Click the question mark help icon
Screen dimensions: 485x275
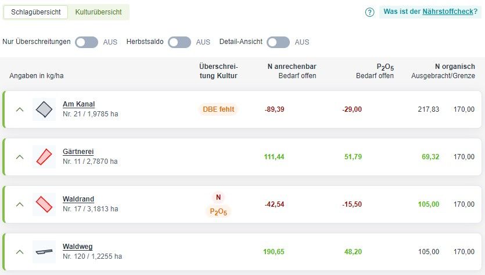(x=369, y=12)
